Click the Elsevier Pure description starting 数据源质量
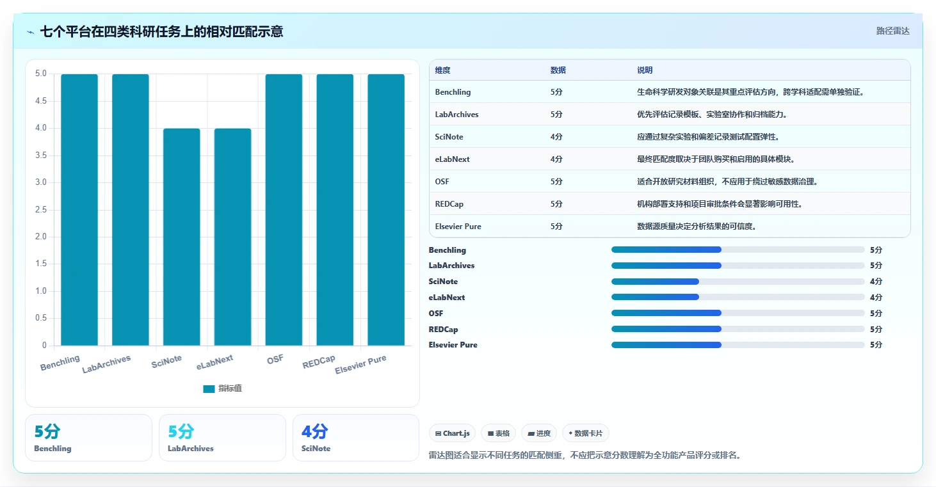 coord(697,227)
